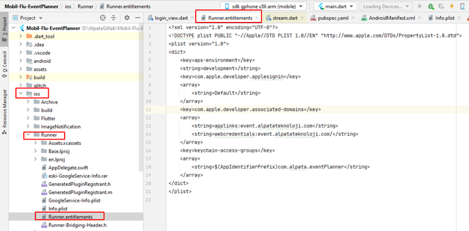The width and height of the screenshot is (469, 231).
Task: Click the GeneratedPluginRegistrant.m file icon
Action: click(x=44, y=192)
